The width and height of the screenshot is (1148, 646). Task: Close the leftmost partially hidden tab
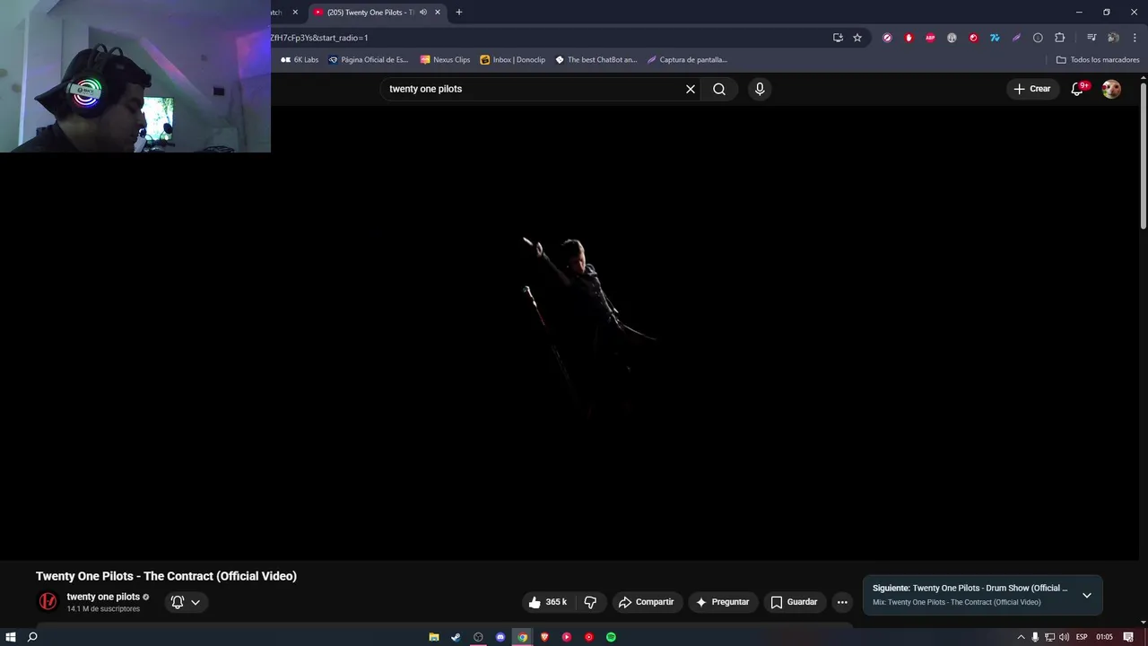coord(295,13)
